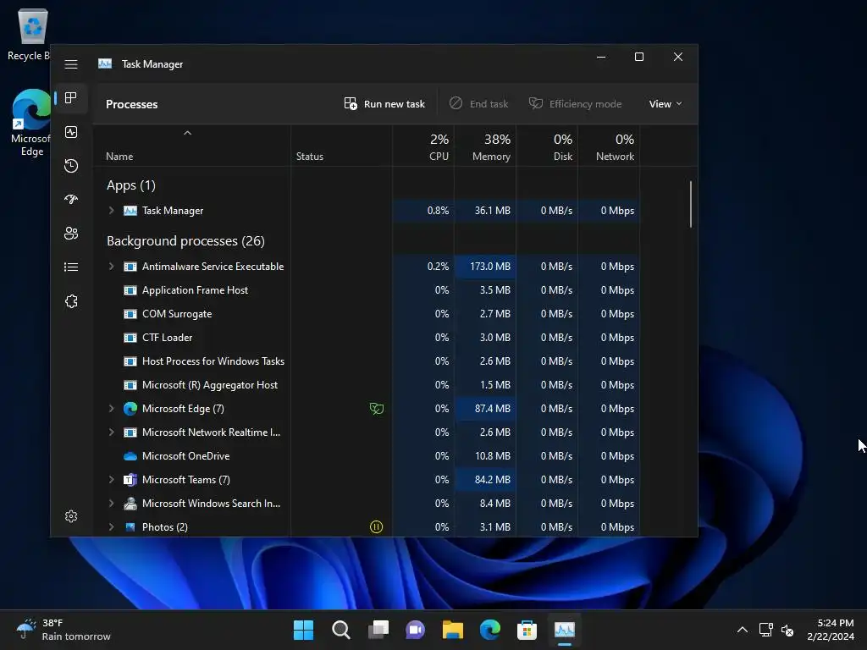Image resolution: width=867 pixels, height=650 pixels.
Task: Click the Background processes (26) header
Action: click(x=185, y=241)
